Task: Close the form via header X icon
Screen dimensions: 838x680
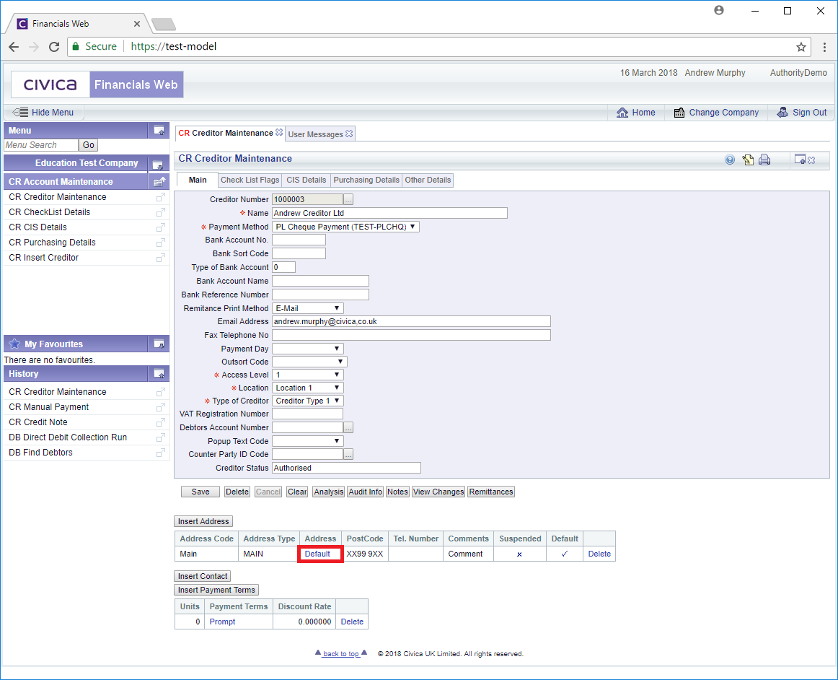Action: pos(811,160)
